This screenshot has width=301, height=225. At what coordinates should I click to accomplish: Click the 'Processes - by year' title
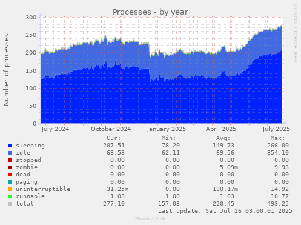pos(150,12)
